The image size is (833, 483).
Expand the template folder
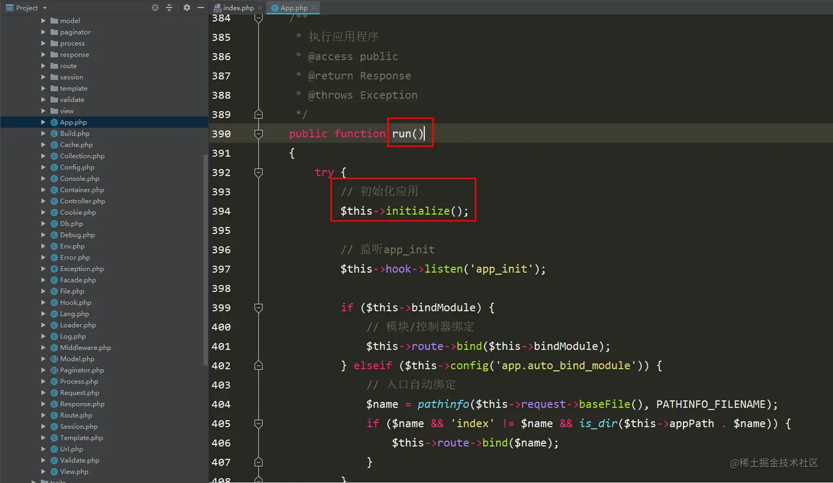(44, 88)
